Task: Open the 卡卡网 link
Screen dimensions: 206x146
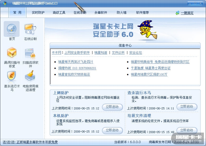Action: click(57, 53)
